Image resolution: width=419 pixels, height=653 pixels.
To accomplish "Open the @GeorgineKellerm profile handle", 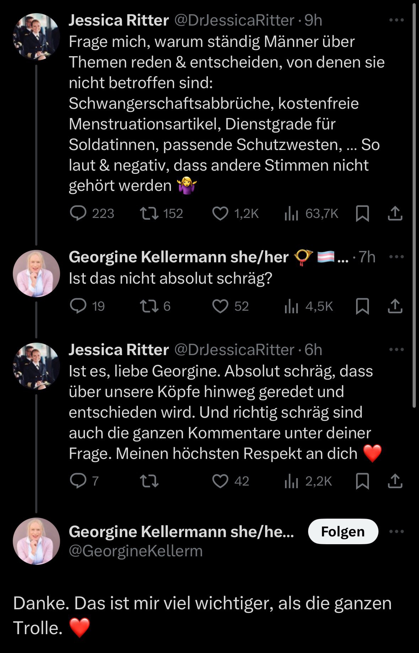I will click(135, 551).
